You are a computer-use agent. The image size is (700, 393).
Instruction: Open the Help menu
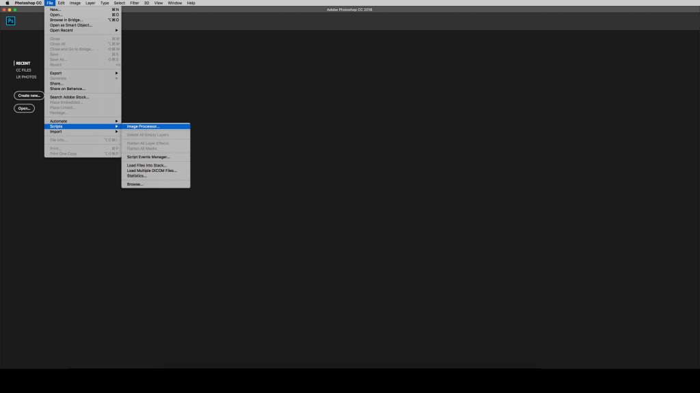(x=191, y=3)
